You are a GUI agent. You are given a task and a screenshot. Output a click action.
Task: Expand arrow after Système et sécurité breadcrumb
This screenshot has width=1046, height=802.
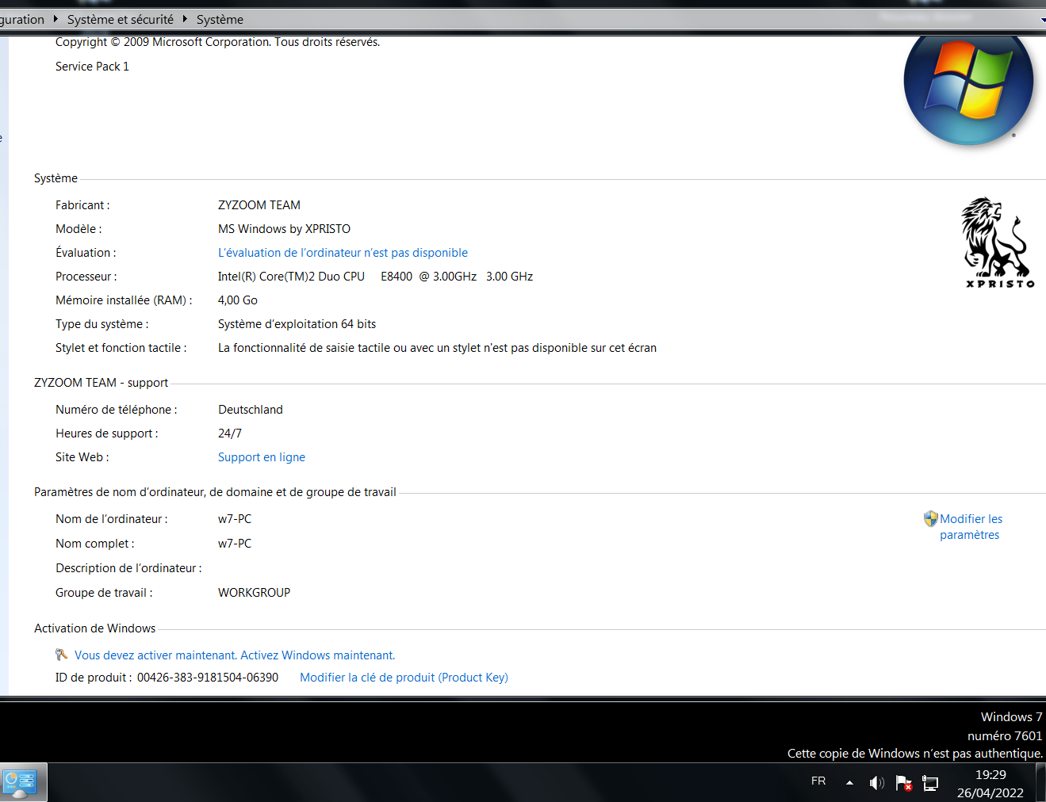pyautogui.click(x=185, y=19)
